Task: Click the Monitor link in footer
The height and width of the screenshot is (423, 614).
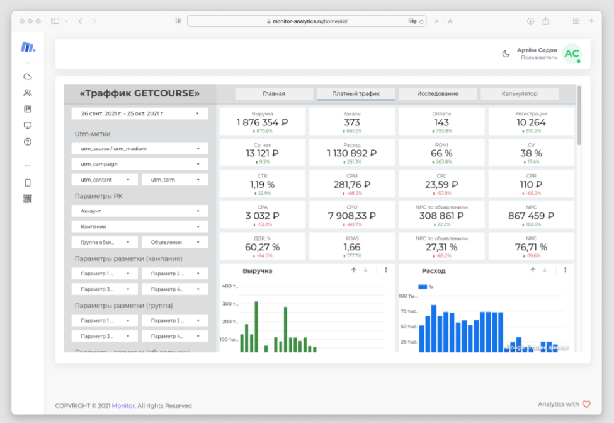Action: (x=123, y=406)
